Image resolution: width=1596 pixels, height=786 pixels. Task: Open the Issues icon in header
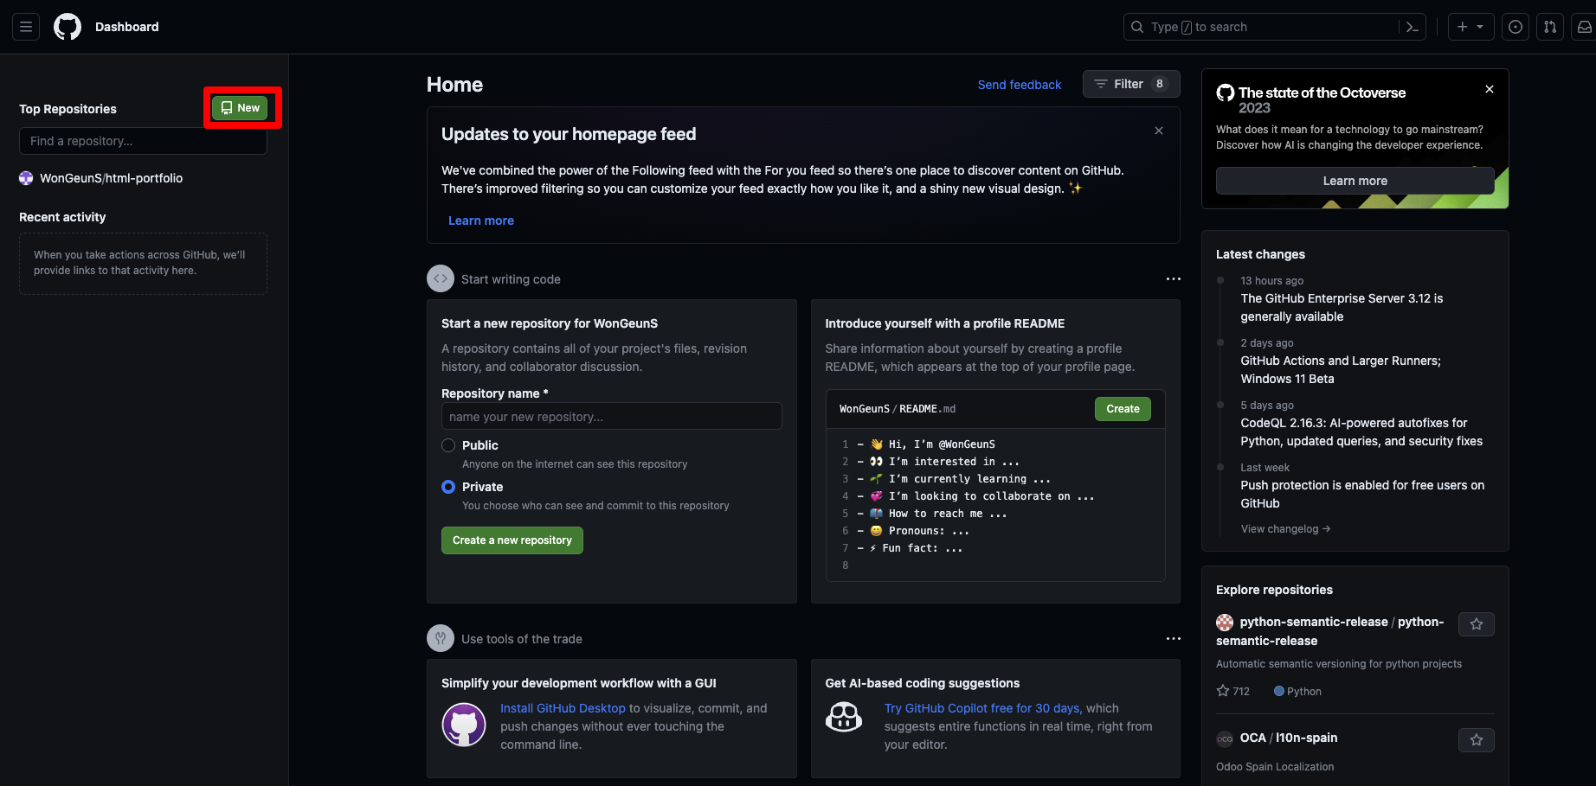pos(1516,27)
